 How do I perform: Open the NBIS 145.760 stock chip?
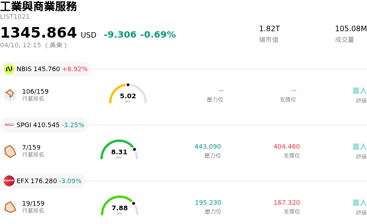46,69
